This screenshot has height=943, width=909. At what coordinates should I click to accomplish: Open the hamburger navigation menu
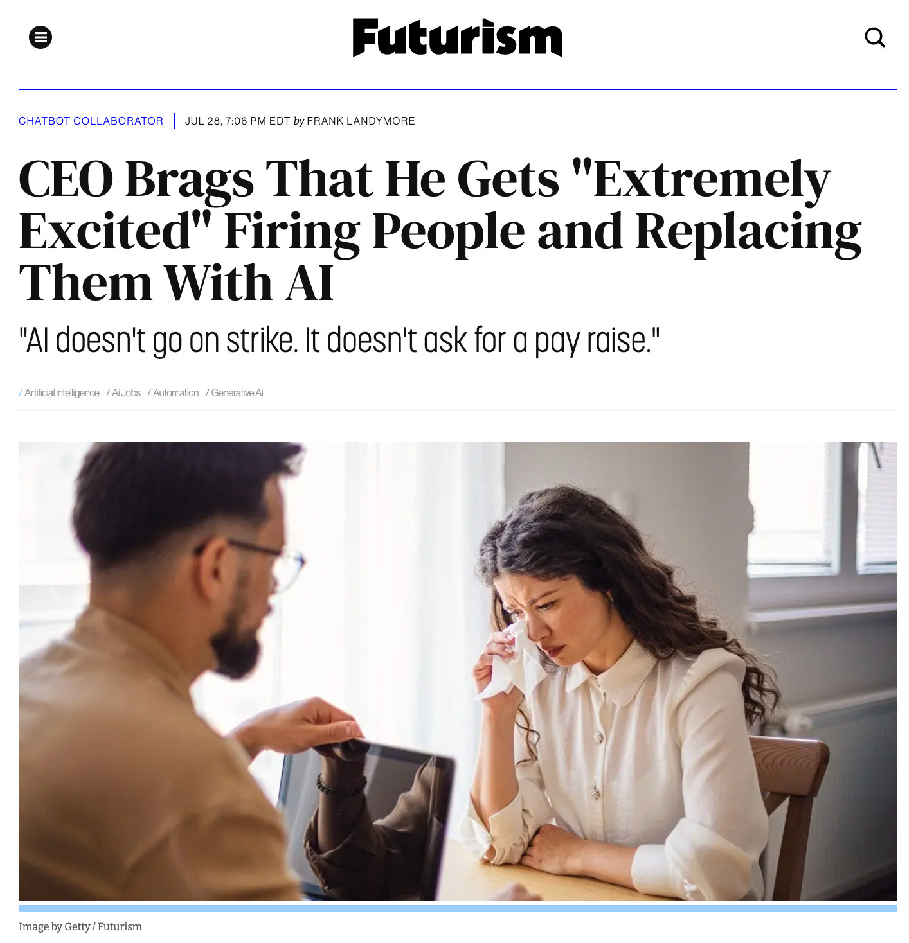[x=40, y=37]
